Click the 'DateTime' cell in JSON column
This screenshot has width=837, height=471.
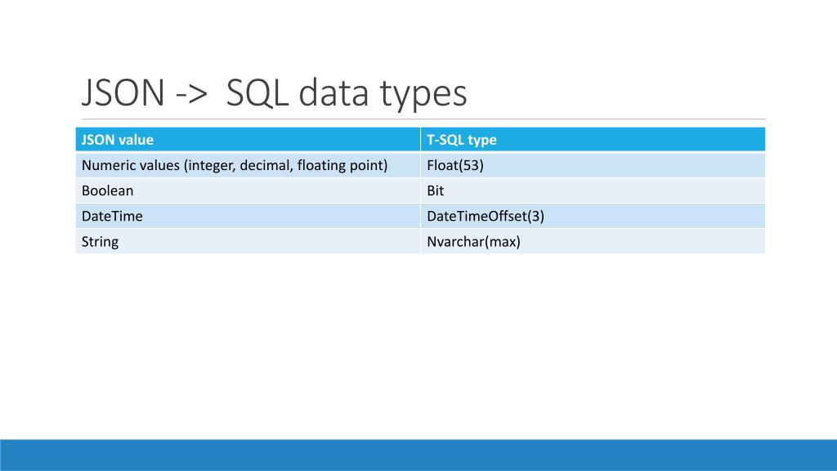coord(112,216)
